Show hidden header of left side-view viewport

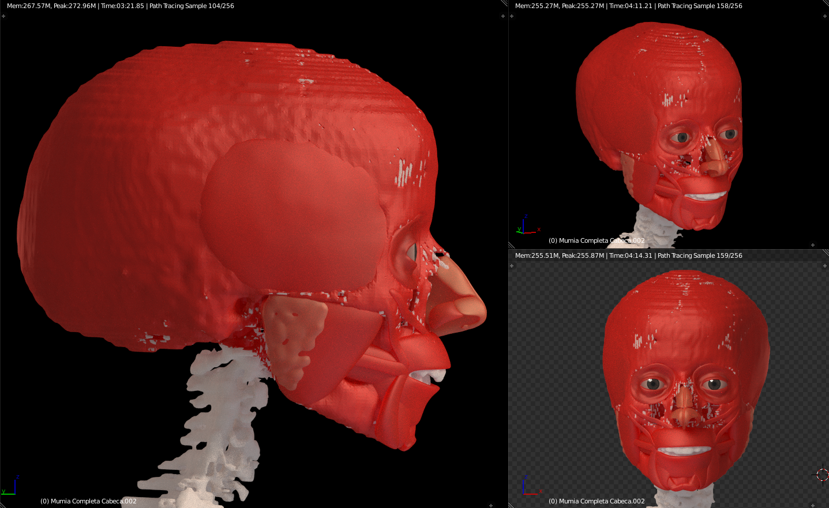click(490, 505)
